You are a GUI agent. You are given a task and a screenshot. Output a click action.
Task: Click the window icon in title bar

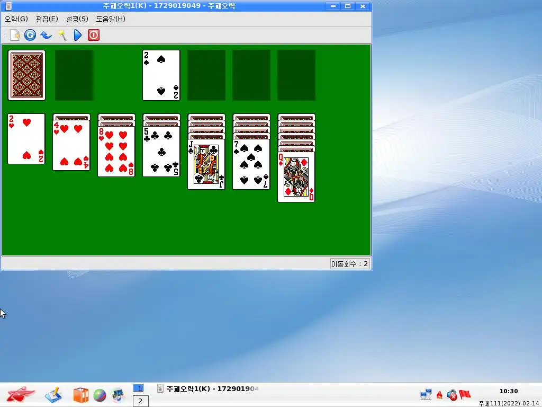pyautogui.click(x=8, y=6)
